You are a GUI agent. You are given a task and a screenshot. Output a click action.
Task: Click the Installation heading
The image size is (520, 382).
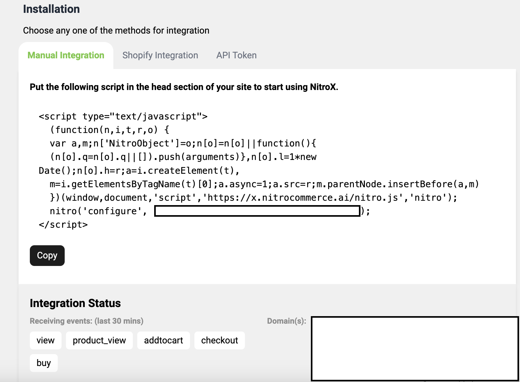click(51, 9)
